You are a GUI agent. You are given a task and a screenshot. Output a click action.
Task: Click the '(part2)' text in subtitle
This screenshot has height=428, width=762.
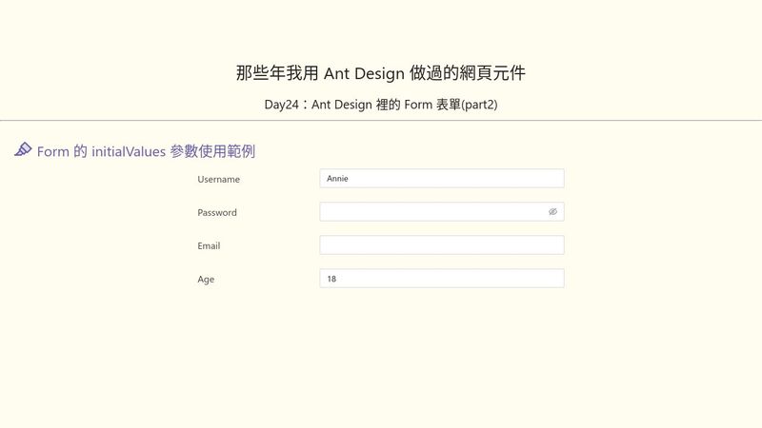(479, 105)
